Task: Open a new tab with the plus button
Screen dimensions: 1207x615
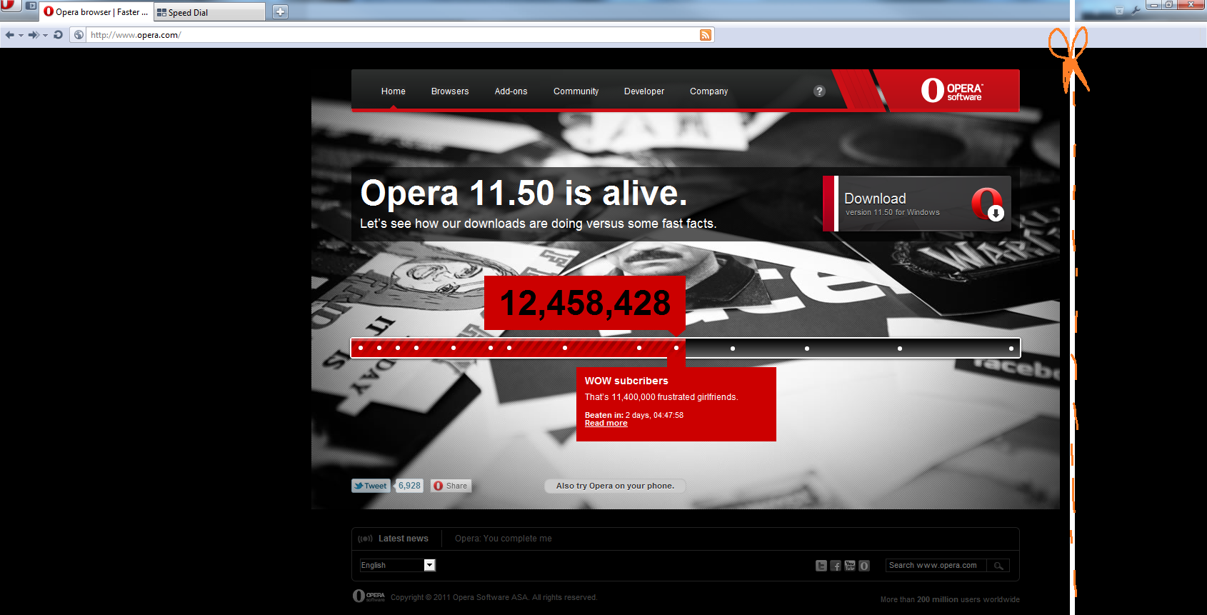Action: pos(281,11)
